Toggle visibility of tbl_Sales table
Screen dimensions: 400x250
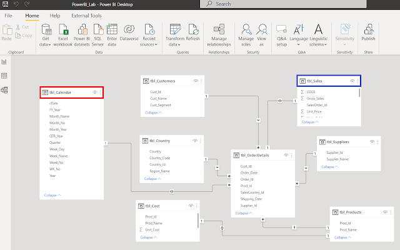coord(352,81)
